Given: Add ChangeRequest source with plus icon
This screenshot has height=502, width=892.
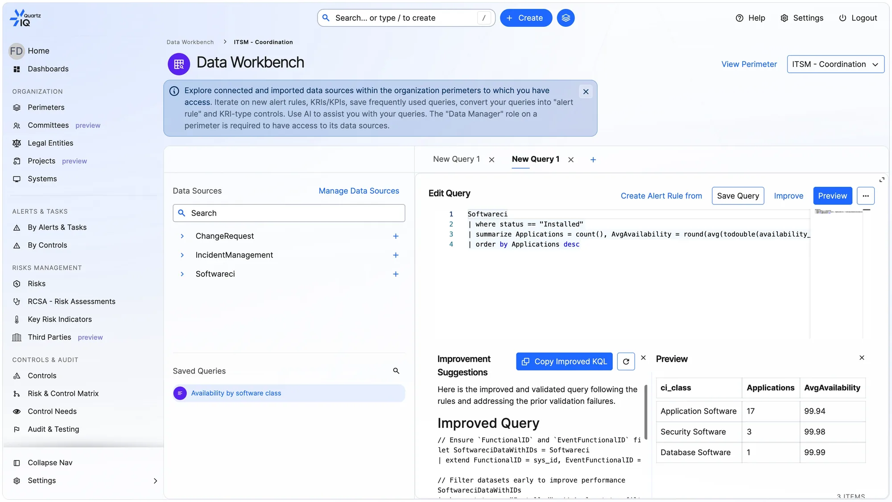Looking at the screenshot, I should [396, 236].
